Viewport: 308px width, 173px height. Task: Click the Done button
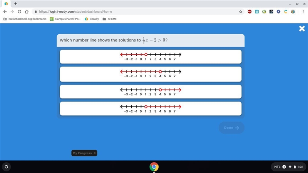pos(232,128)
